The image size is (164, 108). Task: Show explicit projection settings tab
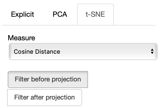click(22, 14)
